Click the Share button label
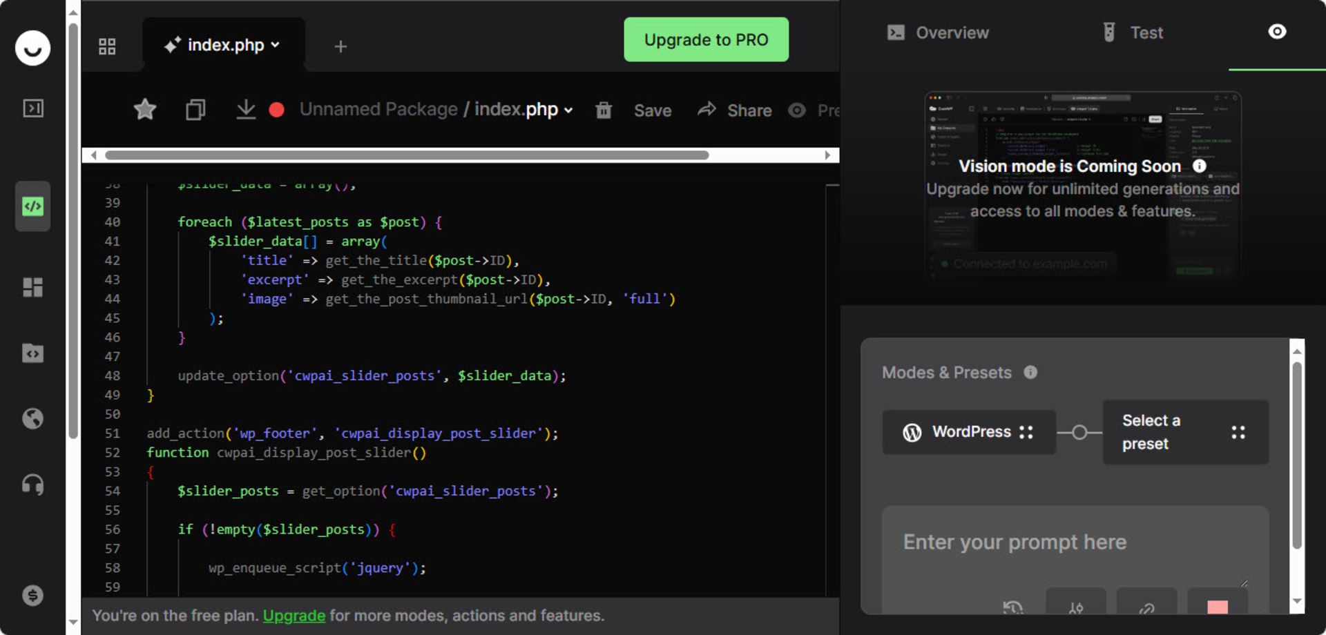Image resolution: width=1326 pixels, height=635 pixels. coord(749,110)
